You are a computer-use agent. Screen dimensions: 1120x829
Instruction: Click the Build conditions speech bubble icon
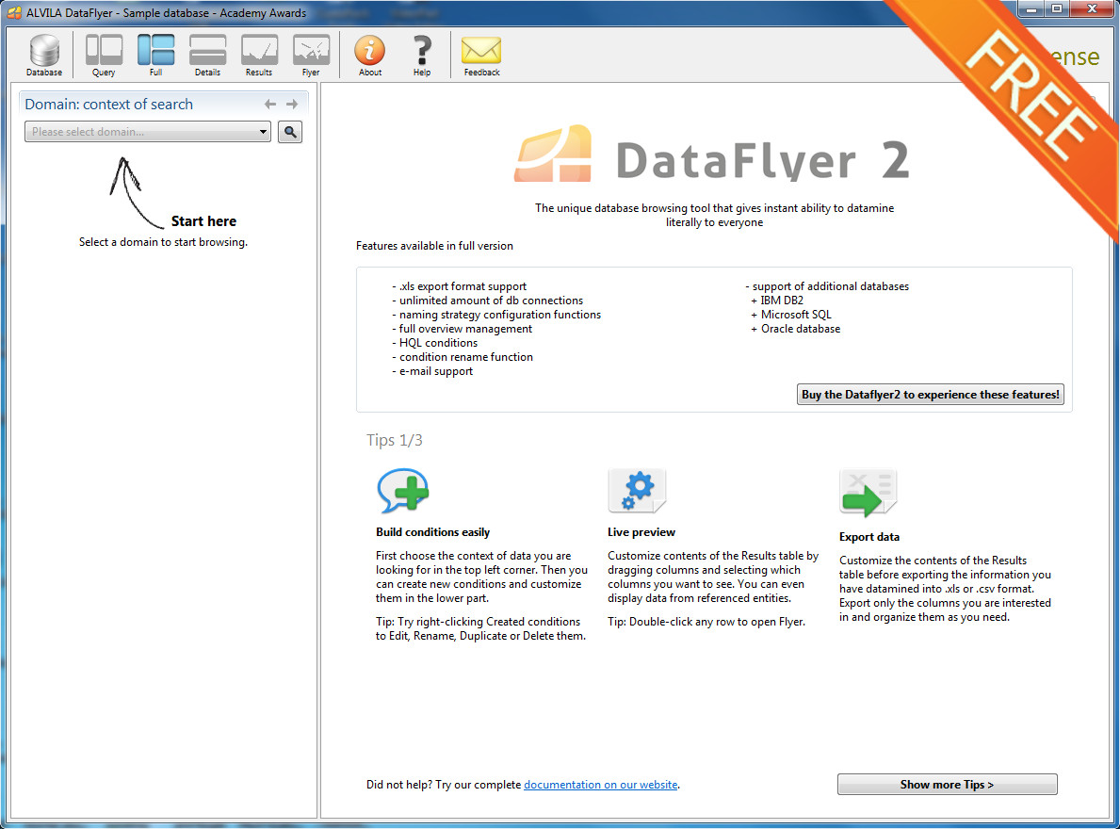coord(403,491)
